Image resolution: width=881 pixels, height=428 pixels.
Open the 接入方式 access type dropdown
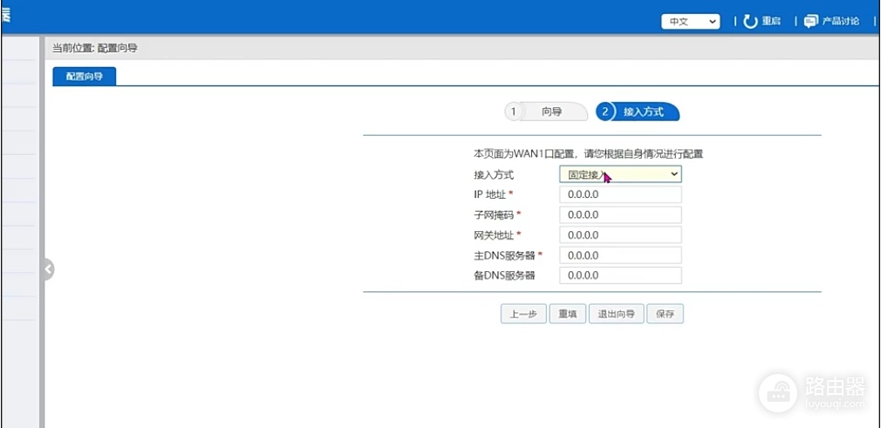(x=620, y=174)
